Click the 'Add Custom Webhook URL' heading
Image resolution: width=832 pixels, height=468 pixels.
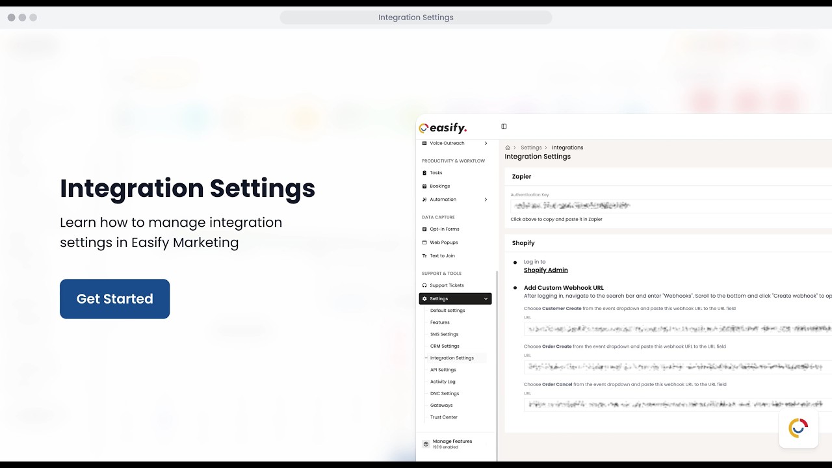point(564,288)
